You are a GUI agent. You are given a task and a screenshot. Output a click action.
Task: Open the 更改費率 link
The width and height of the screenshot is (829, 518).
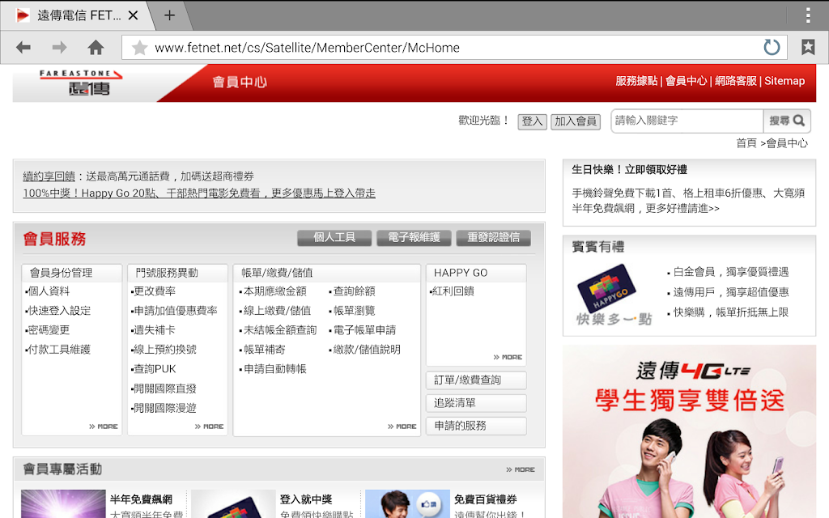tap(153, 291)
